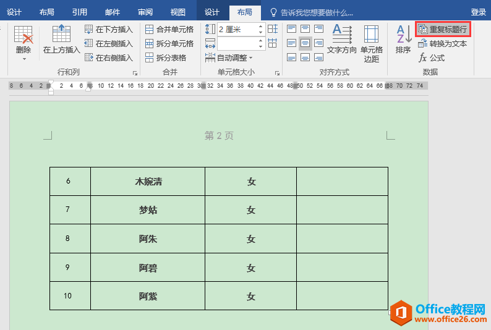Select align center left icon
This screenshot has height=330, width=491.
[291, 43]
